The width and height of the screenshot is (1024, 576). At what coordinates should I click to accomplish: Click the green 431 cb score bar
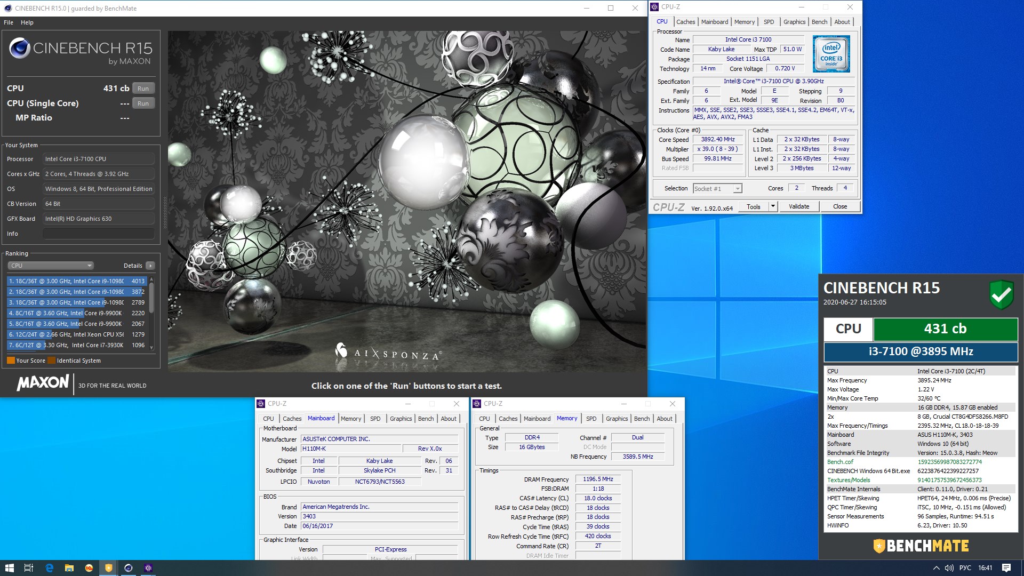(x=945, y=329)
